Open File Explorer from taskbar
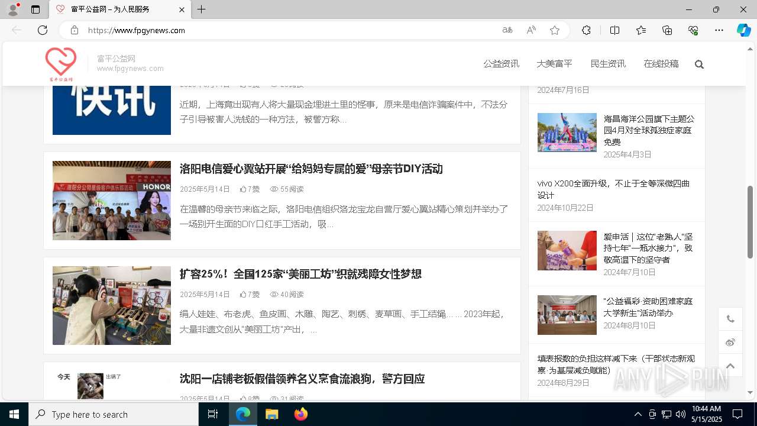The image size is (757, 426). point(271,414)
